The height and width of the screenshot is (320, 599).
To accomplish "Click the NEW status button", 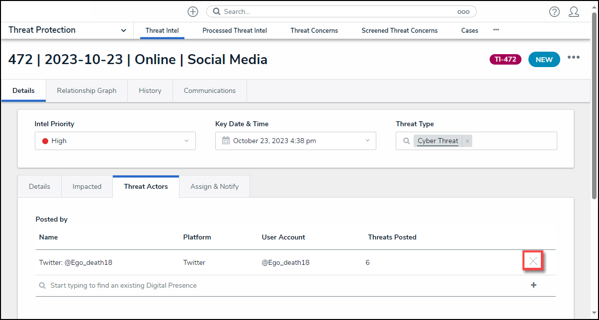I will tap(544, 60).
